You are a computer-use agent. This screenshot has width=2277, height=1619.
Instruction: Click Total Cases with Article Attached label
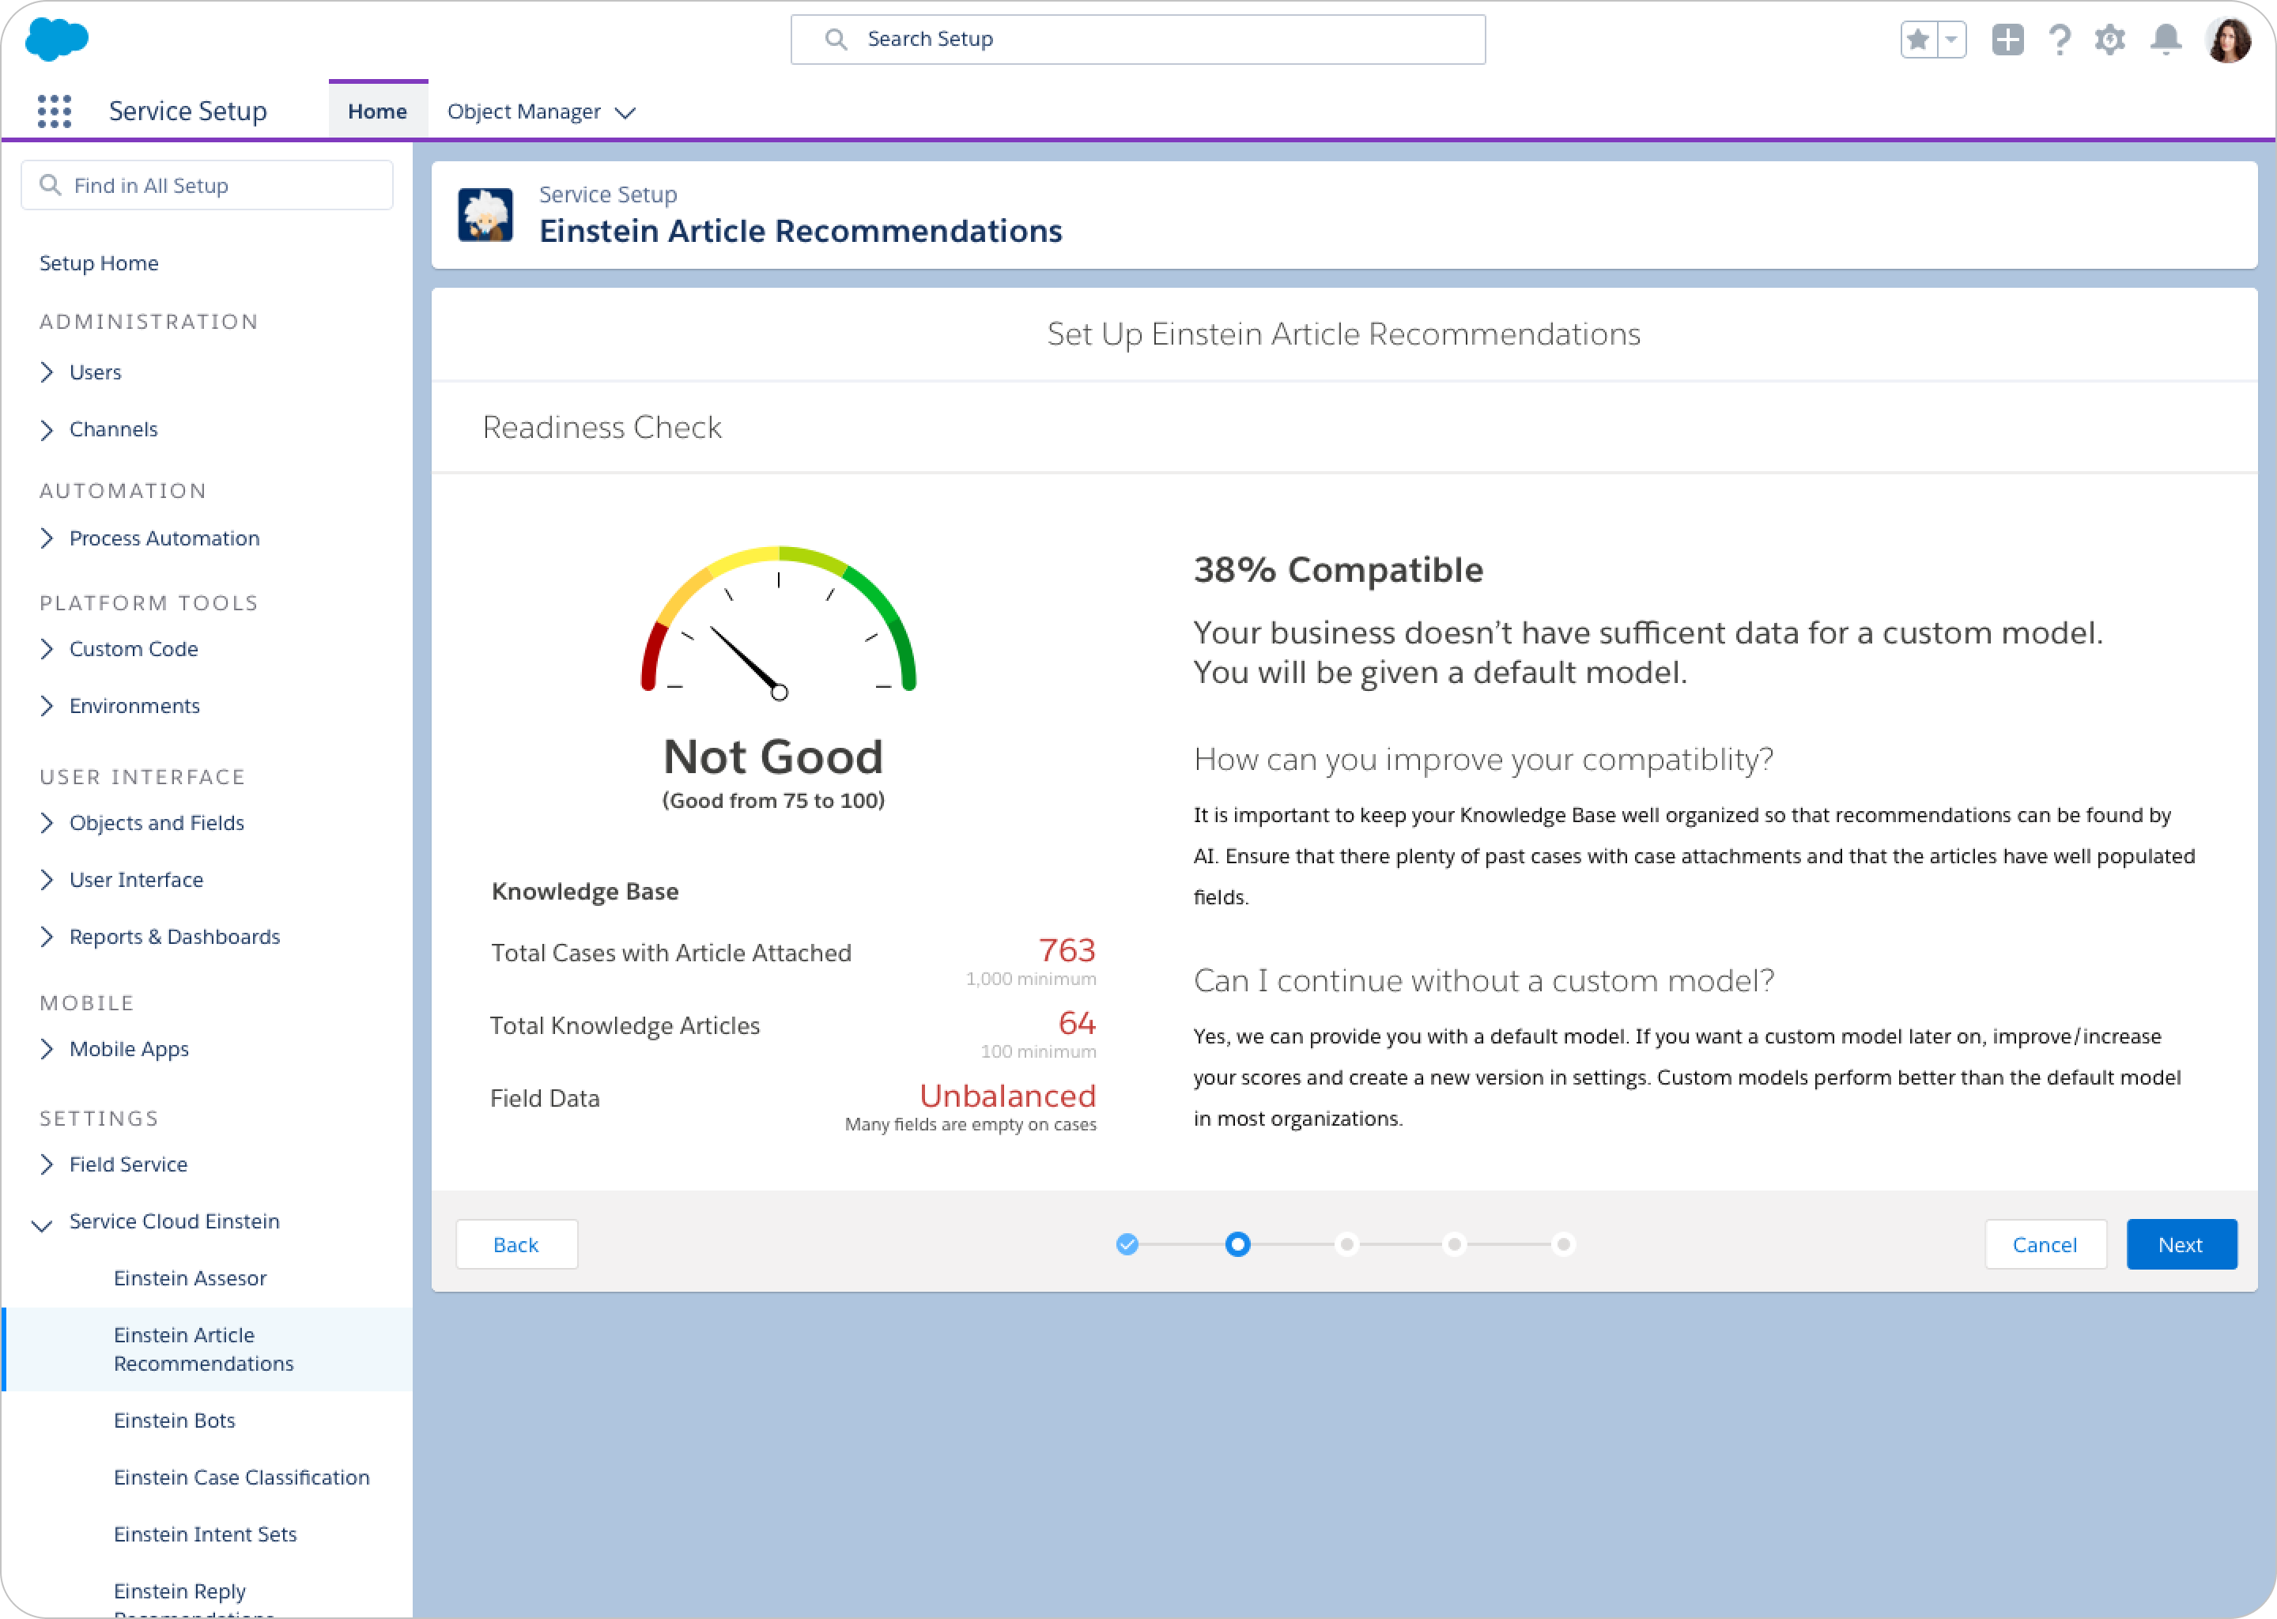point(671,953)
